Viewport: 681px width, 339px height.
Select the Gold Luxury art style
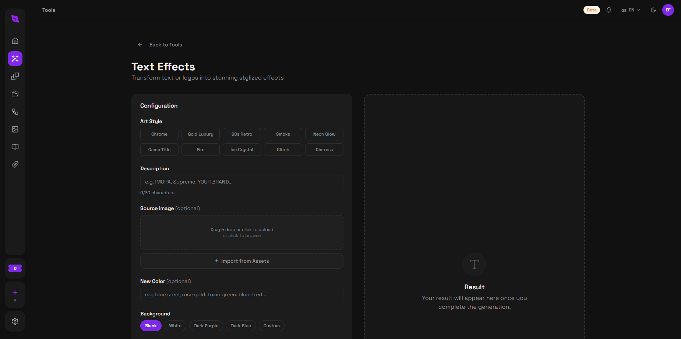(x=201, y=134)
